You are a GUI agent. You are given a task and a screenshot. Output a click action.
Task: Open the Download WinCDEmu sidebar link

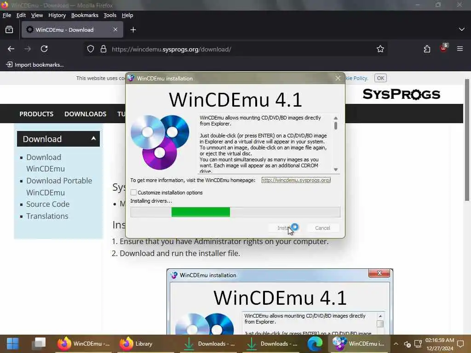pos(46,163)
